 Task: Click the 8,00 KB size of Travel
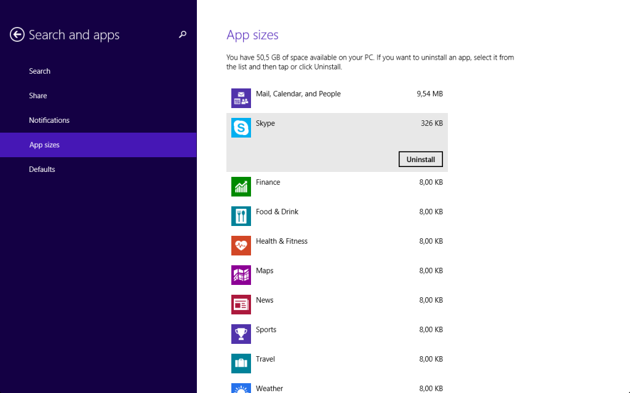[x=431, y=359]
